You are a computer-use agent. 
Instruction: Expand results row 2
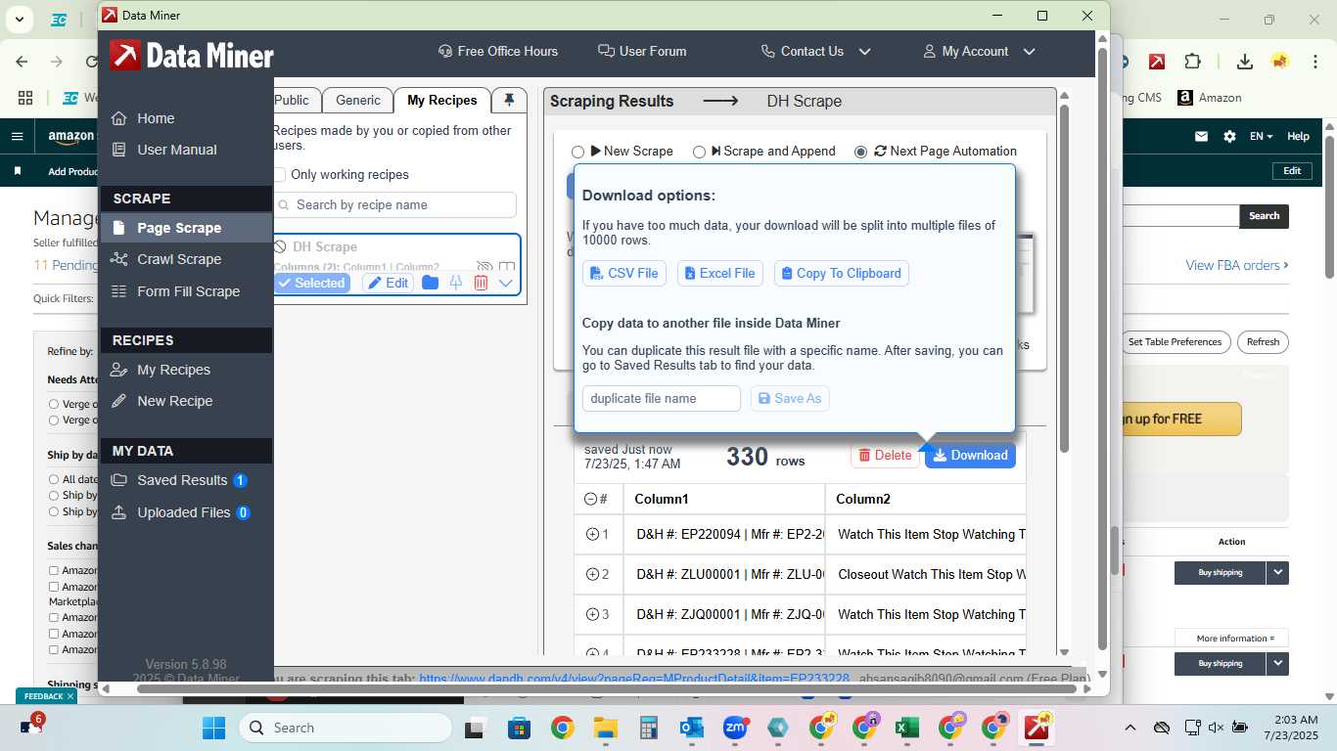[592, 574]
